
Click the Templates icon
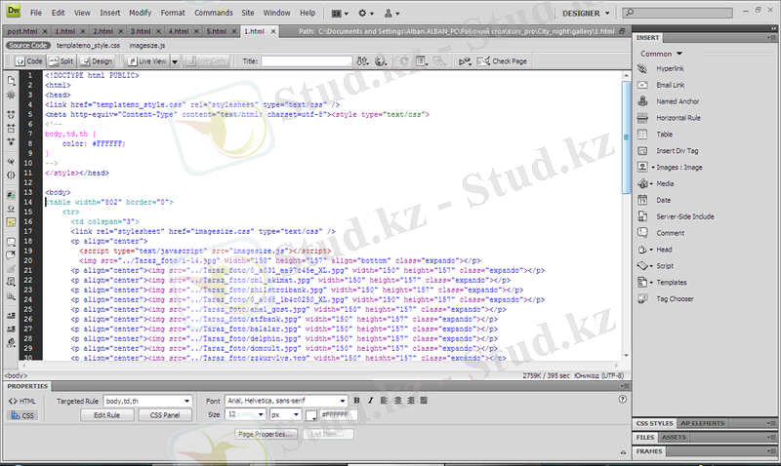point(642,282)
